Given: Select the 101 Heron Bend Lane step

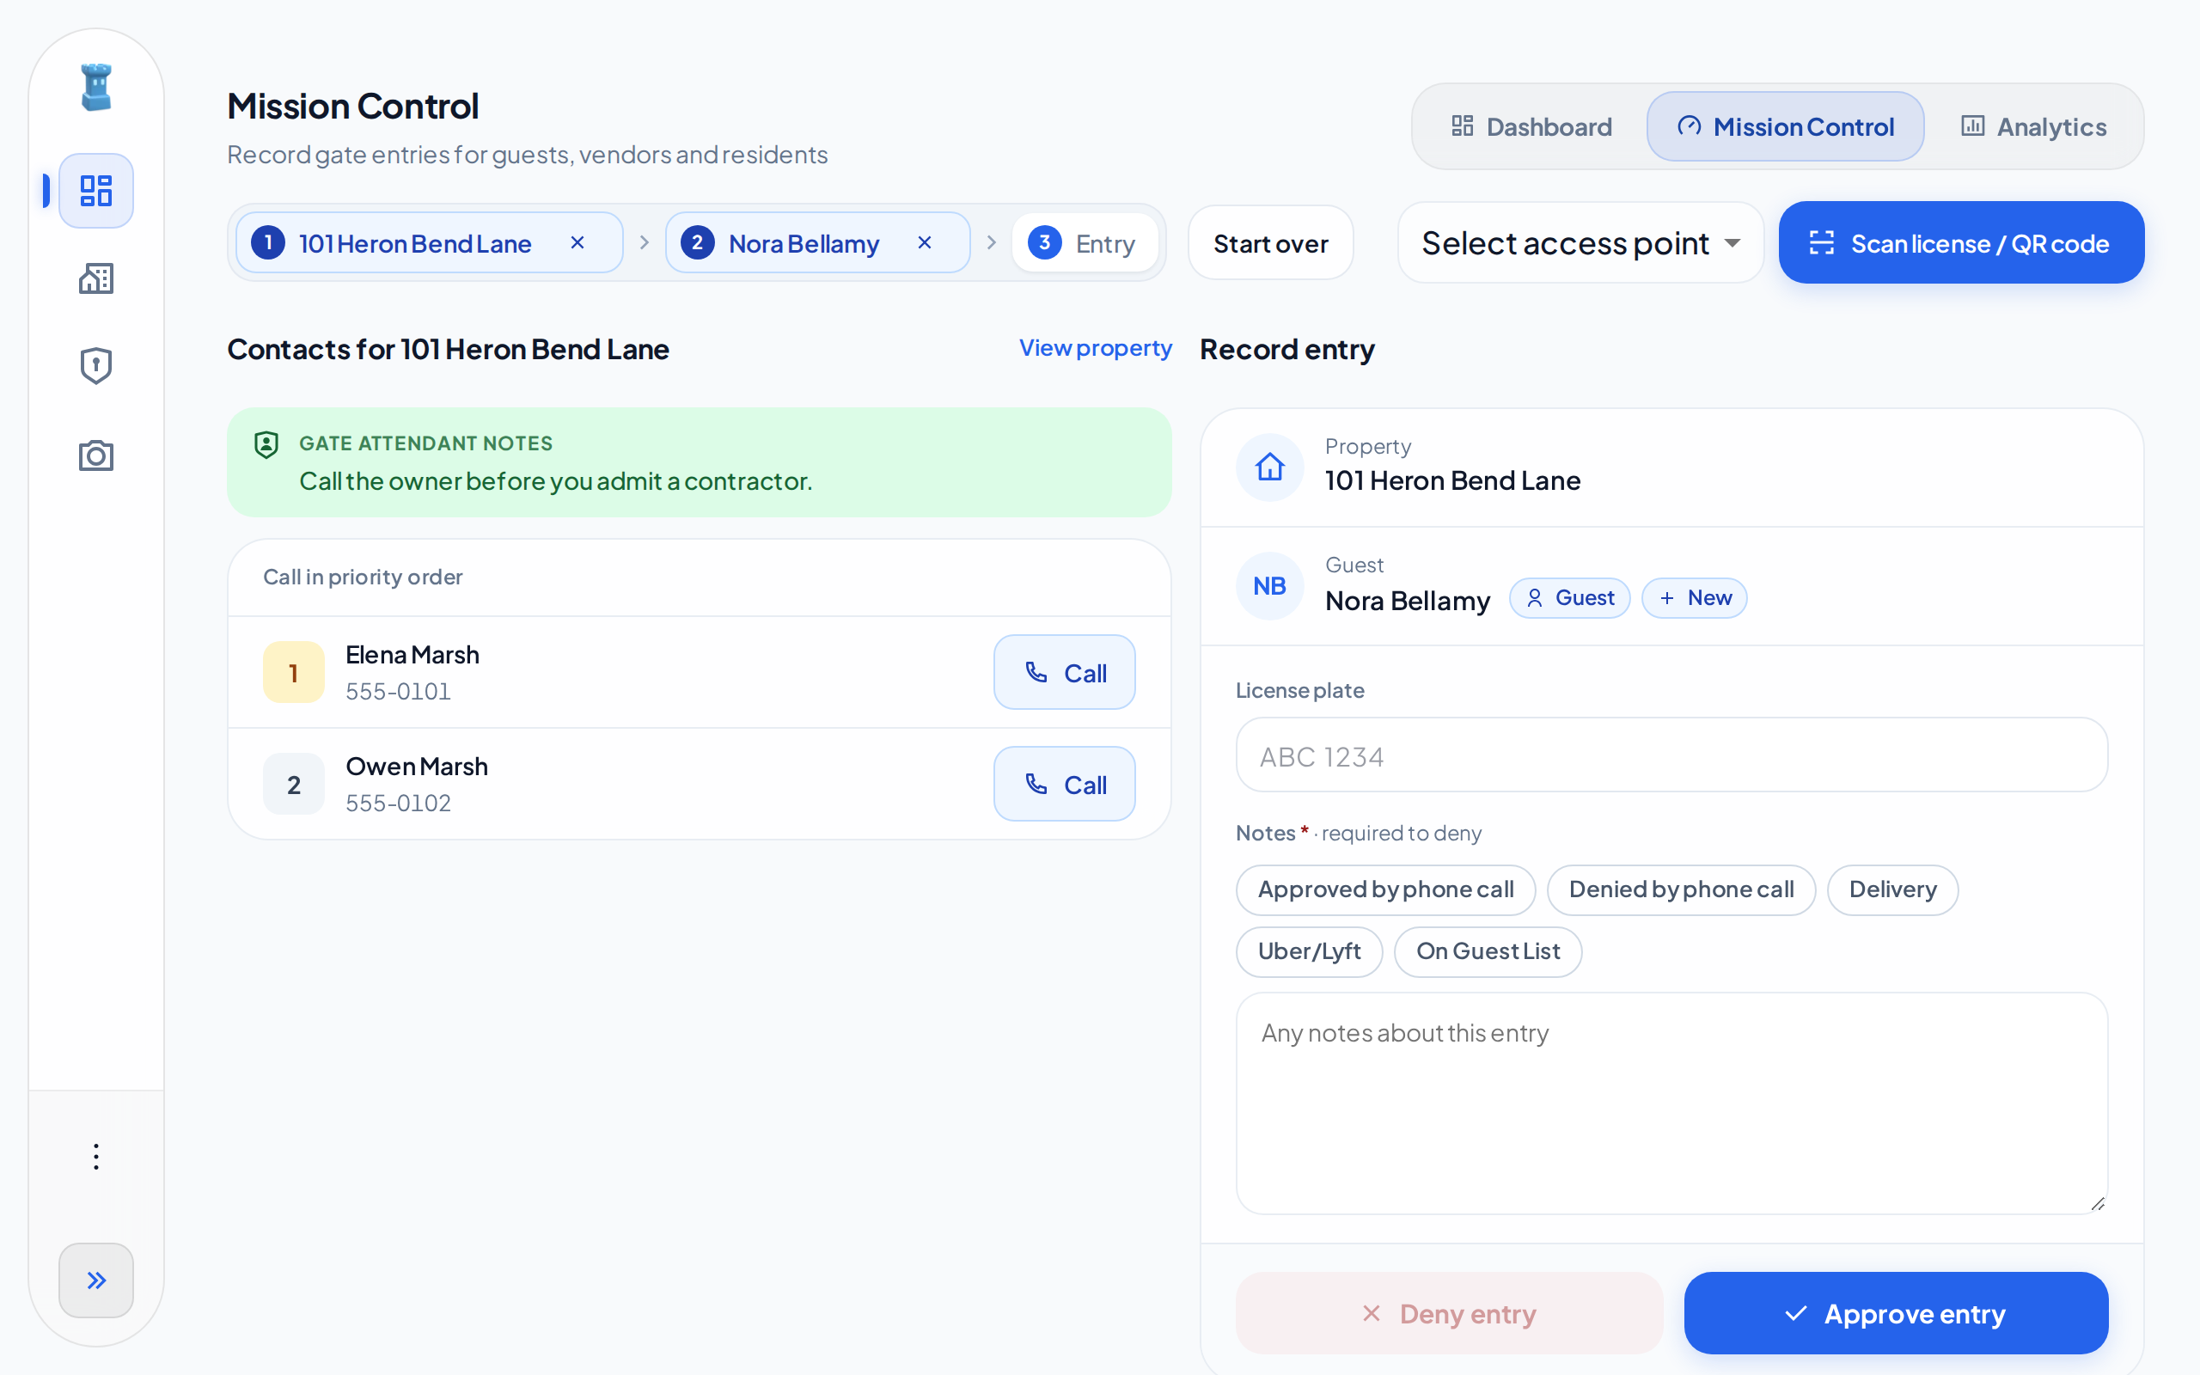Looking at the screenshot, I should 429,243.
